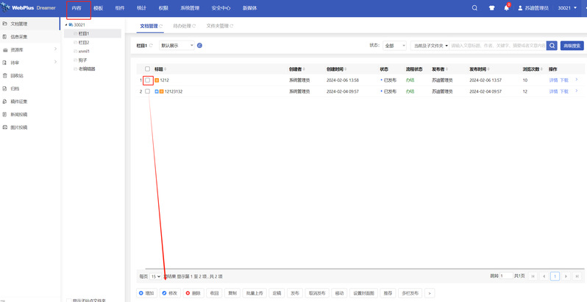Click the 资源库 sidebar icon
This screenshot has height=302, width=587.
point(5,50)
